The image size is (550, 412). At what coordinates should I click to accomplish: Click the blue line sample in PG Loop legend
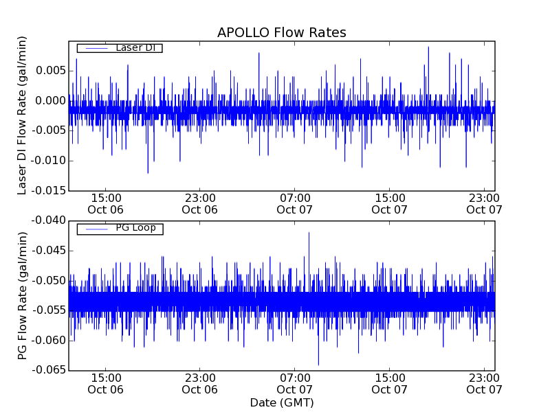[x=96, y=229]
